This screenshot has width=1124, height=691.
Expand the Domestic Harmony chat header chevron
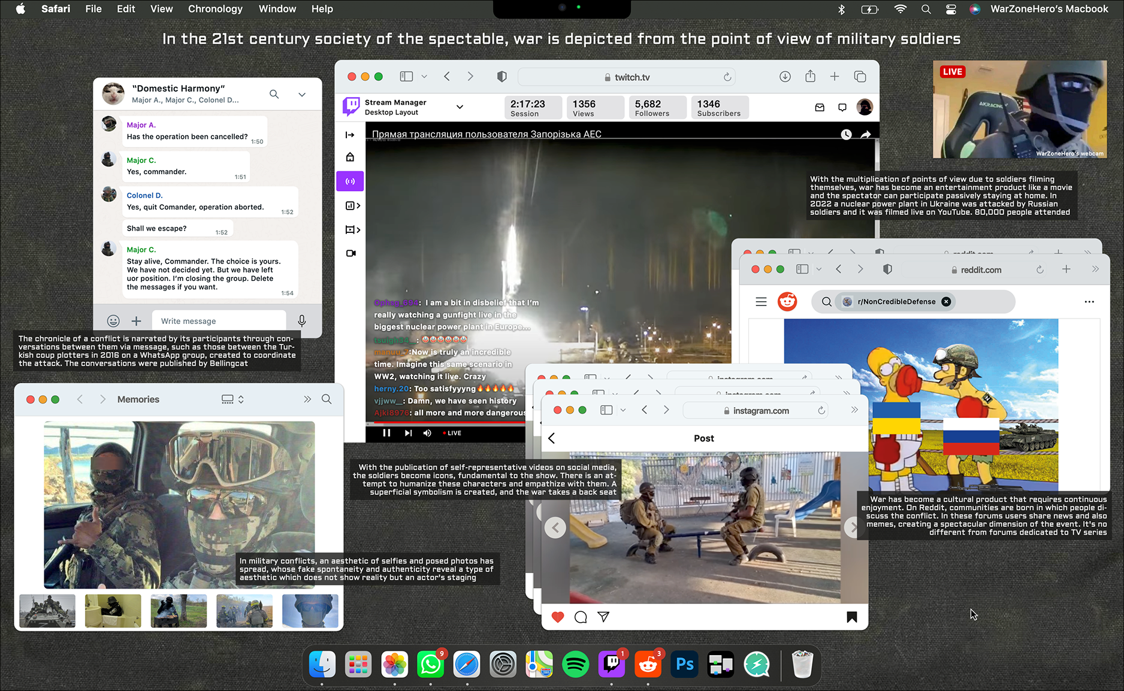click(x=302, y=94)
